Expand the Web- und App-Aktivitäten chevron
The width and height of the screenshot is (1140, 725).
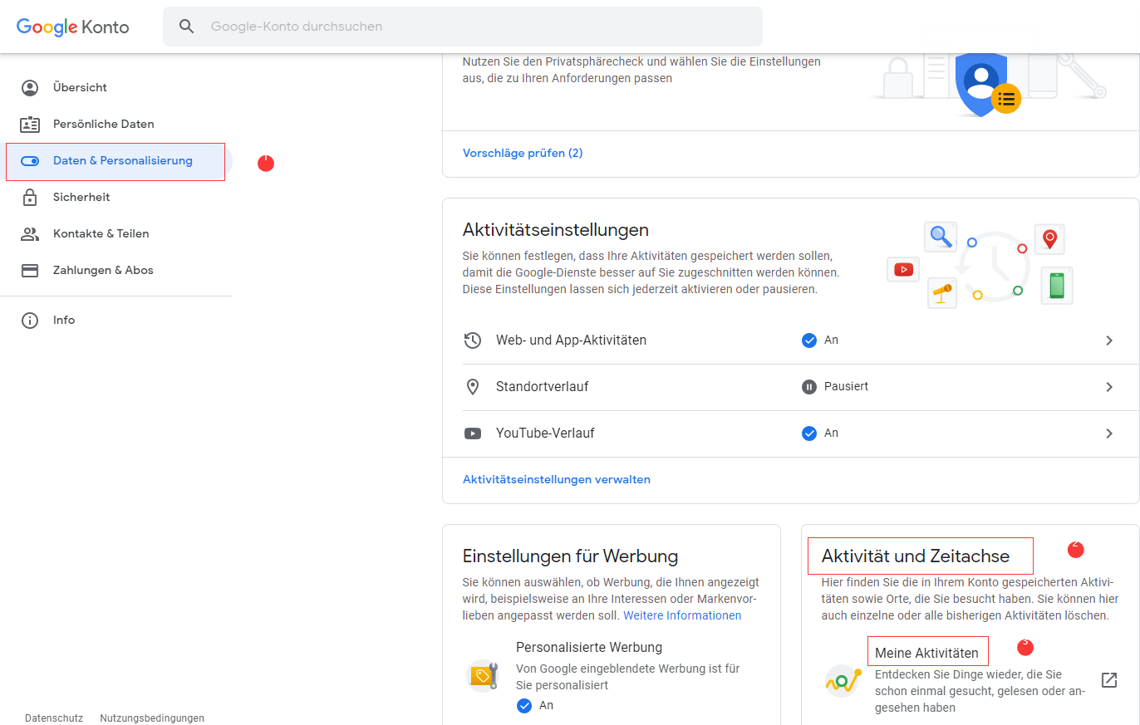coord(1109,340)
